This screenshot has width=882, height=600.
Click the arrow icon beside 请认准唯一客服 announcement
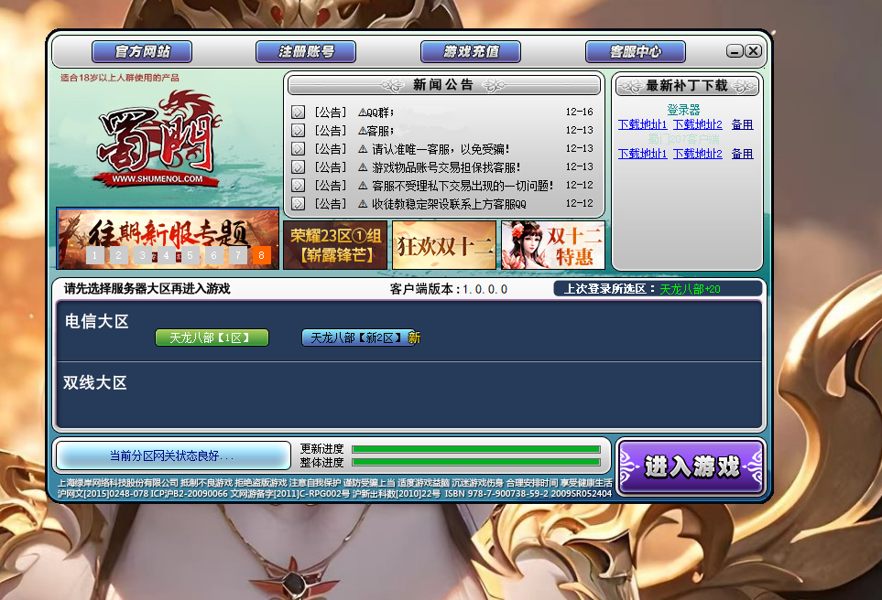tap(299, 149)
